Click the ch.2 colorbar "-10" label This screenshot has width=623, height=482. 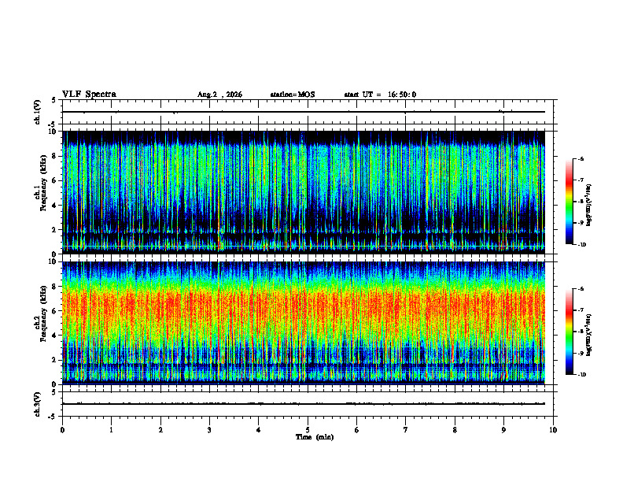click(x=582, y=375)
